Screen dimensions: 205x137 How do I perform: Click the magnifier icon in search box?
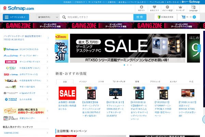[64, 17]
